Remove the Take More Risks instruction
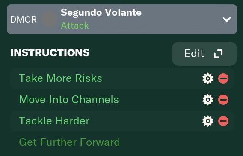 (223, 78)
